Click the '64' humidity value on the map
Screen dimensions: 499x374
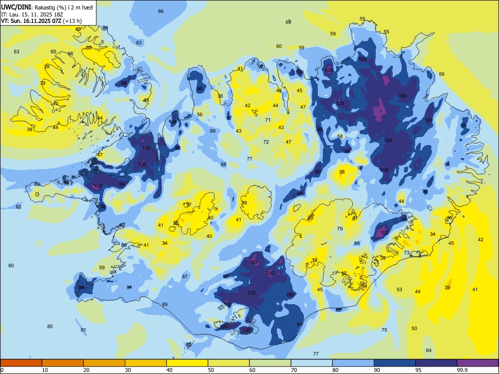tap(429, 350)
